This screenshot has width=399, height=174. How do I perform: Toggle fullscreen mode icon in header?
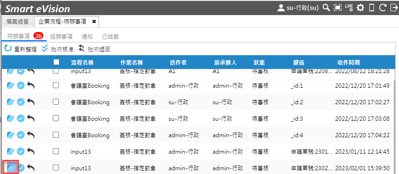[x=337, y=8]
